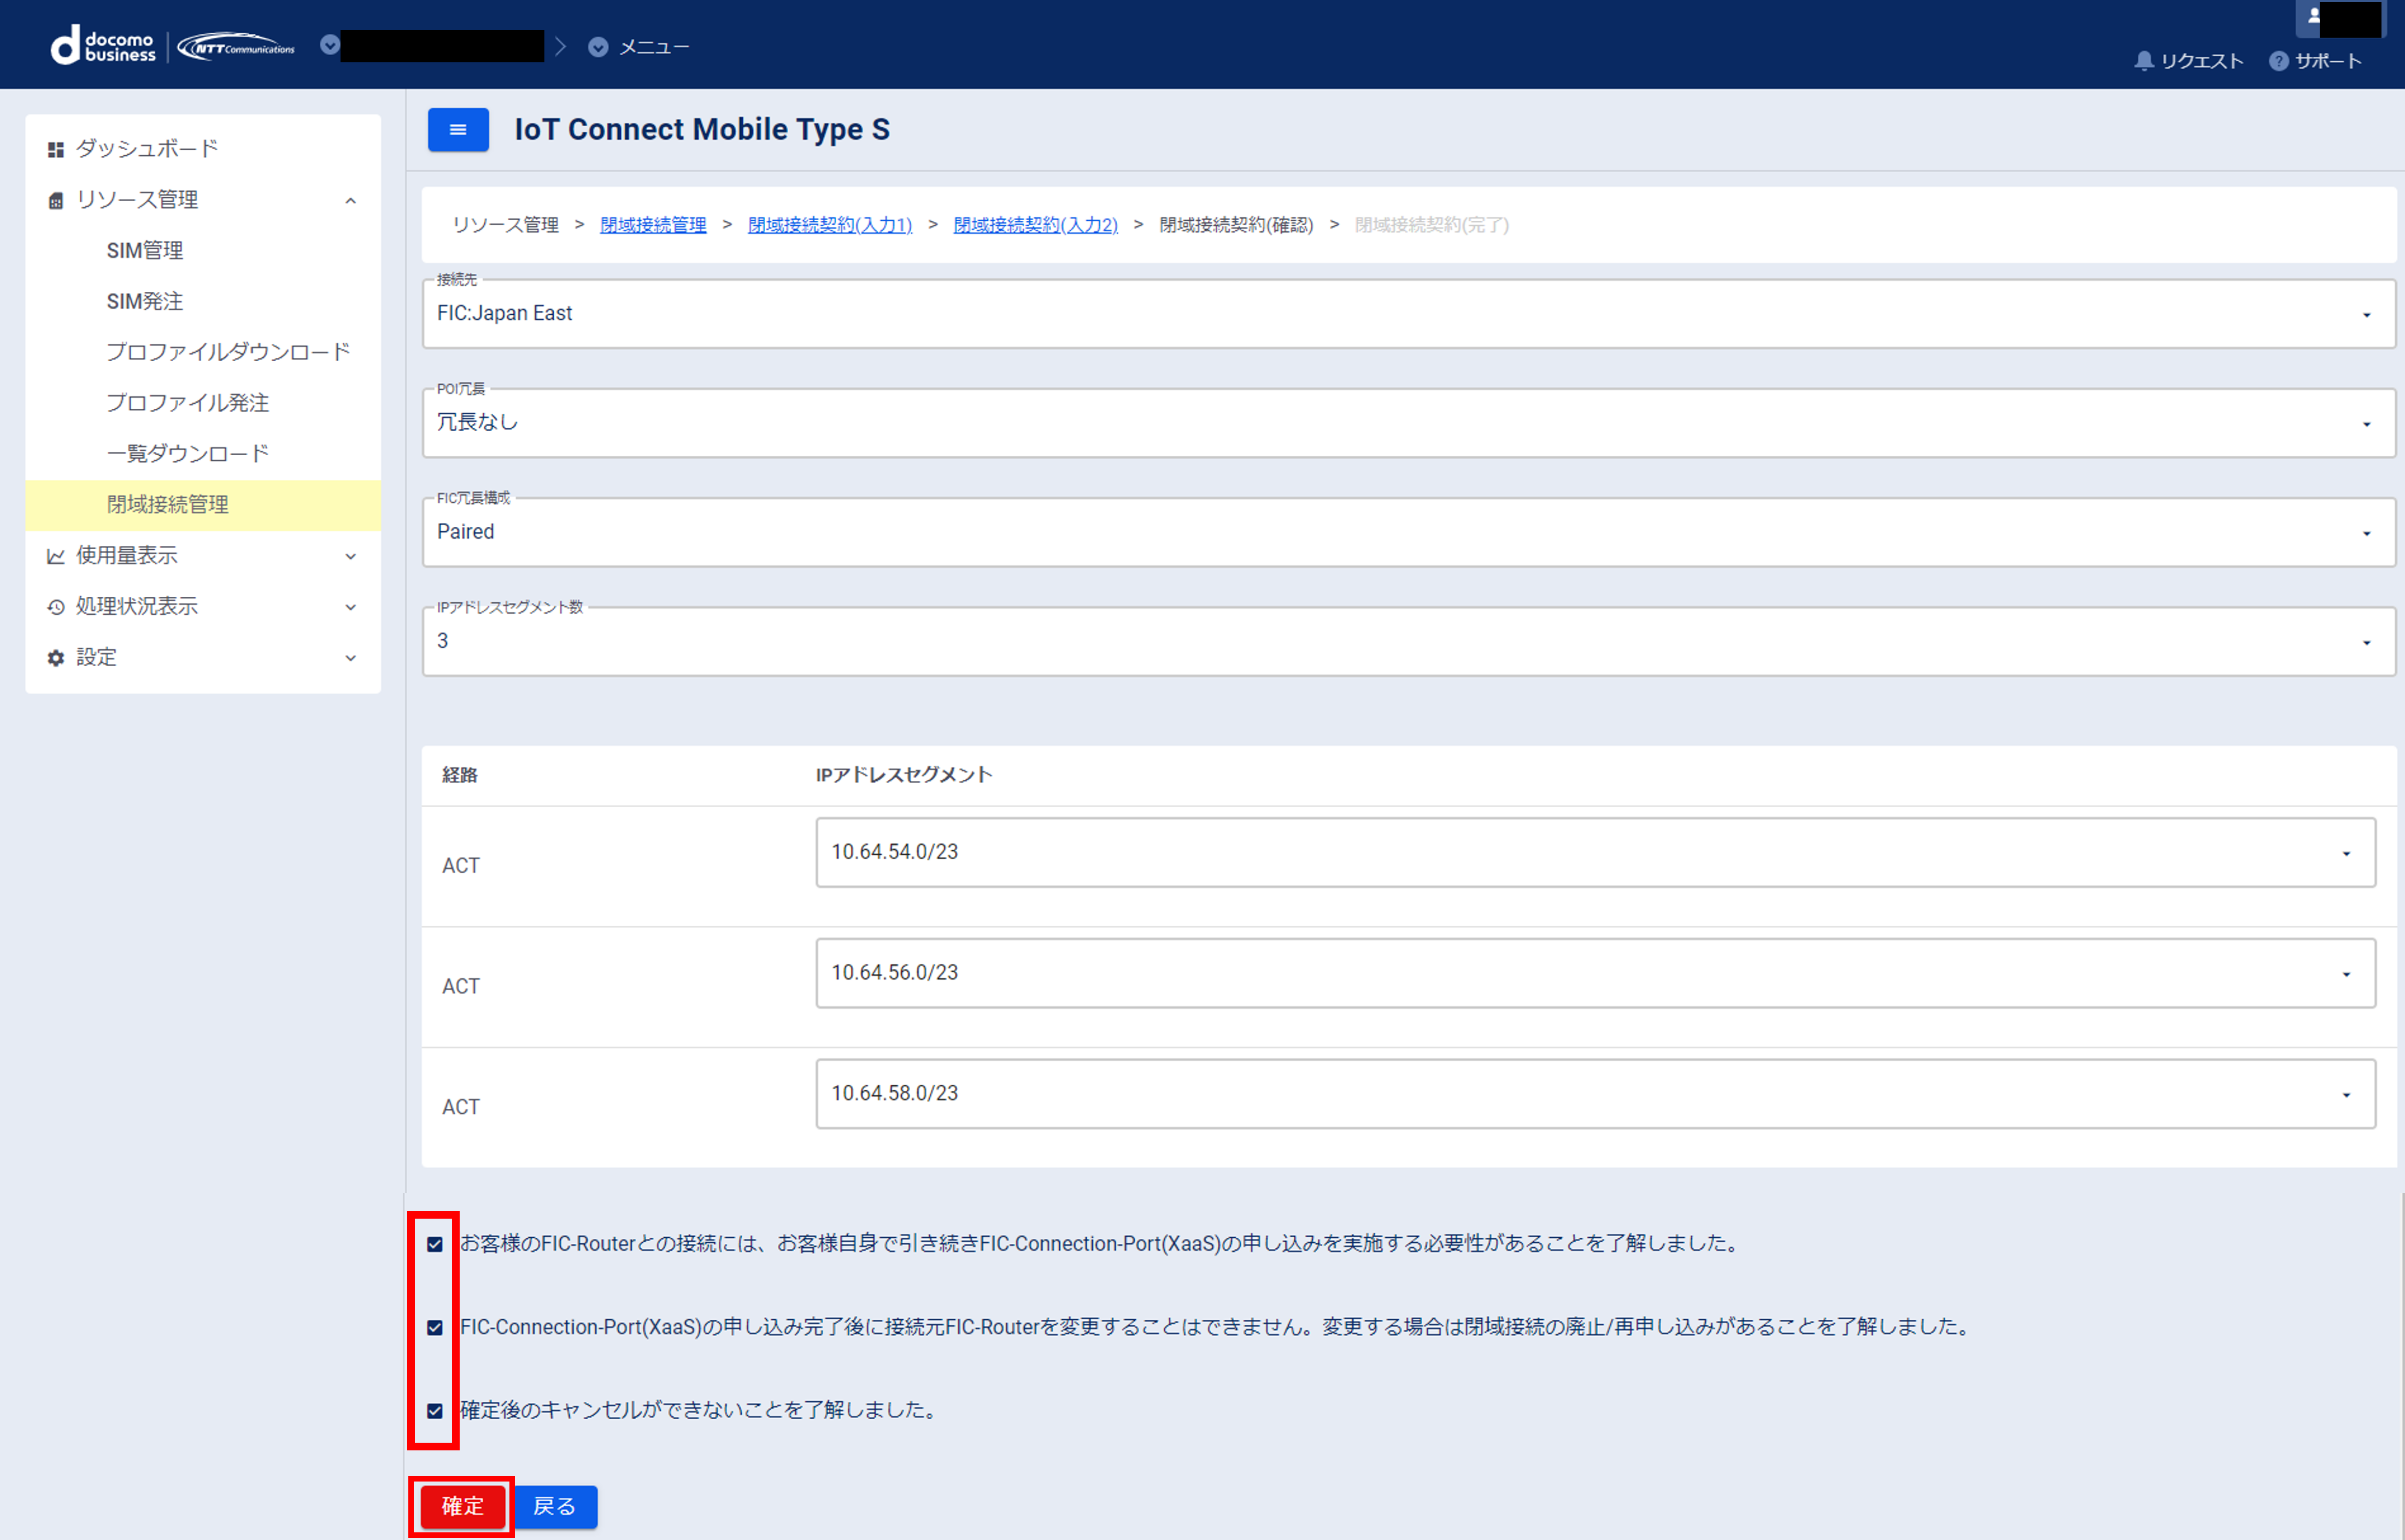Image resolution: width=2405 pixels, height=1540 pixels.
Task: Click the リソース管理 SIM icon
Action: point(56,201)
